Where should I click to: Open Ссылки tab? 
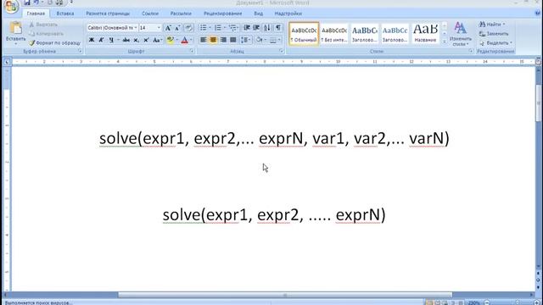point(150,14)
